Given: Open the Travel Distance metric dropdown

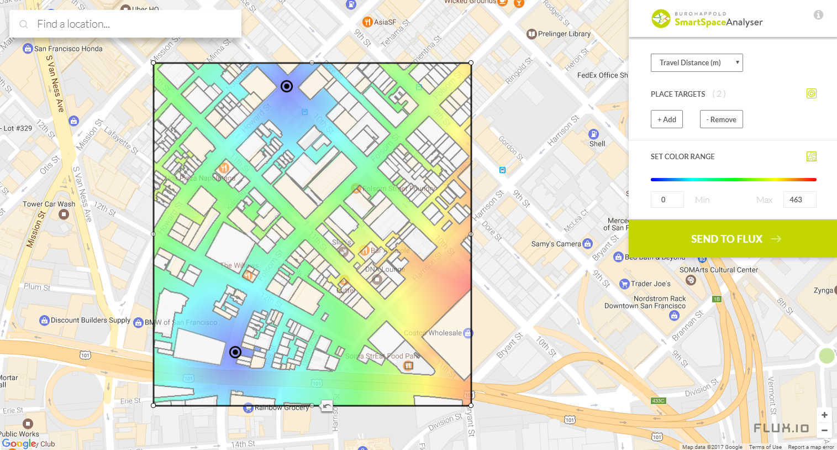Looking at the screenshot, I should coord(696,62).
